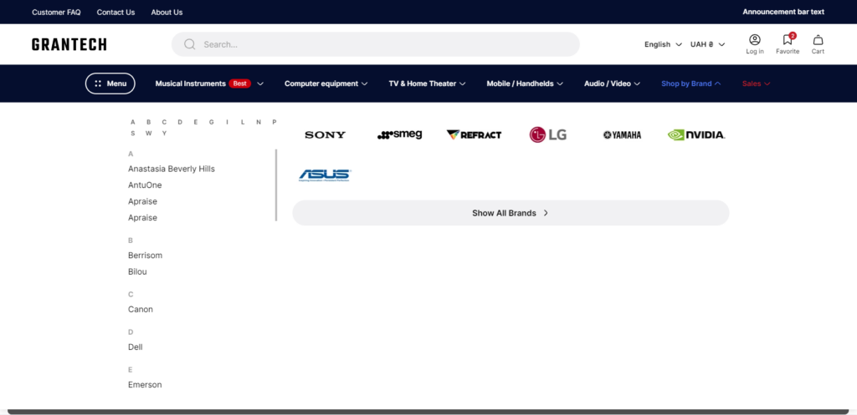This screenshot has height=415, width=857.
Task: Open Anastasia Beverly Hills brand
Action: 172,169
